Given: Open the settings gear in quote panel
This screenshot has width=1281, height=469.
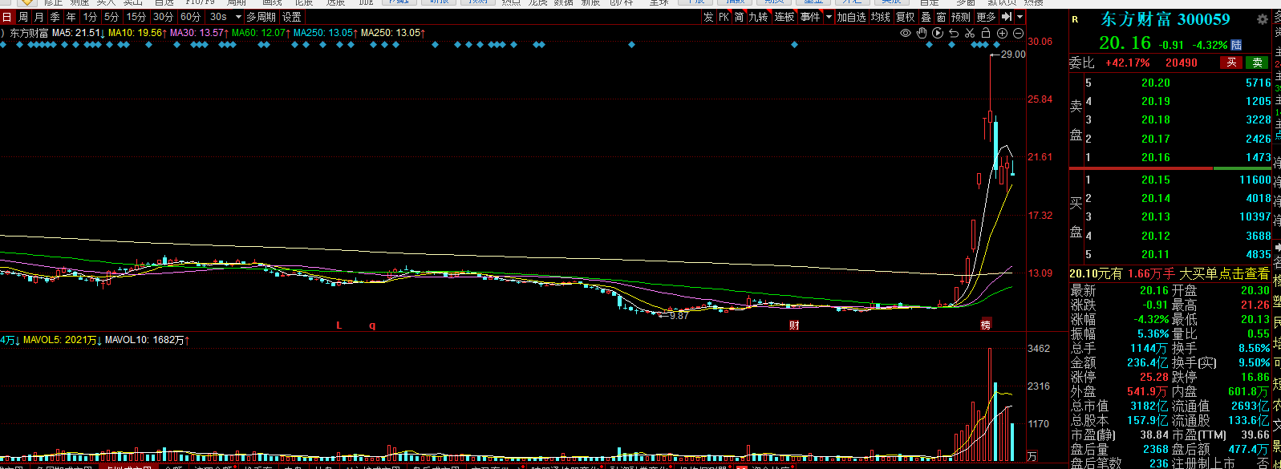Looking at the screenshot, I should (1263, 19).
